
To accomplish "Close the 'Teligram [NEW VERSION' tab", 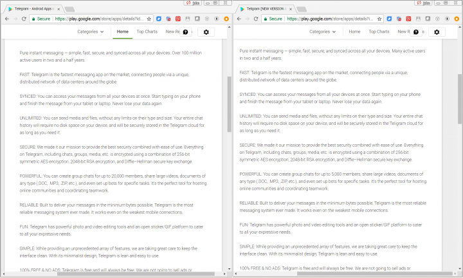I will (x=291, y=9).
